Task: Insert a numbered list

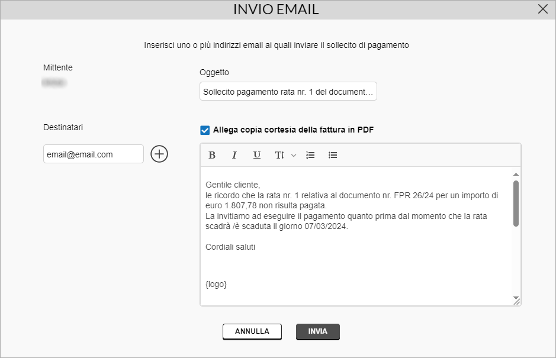Action: click(310, 155)
